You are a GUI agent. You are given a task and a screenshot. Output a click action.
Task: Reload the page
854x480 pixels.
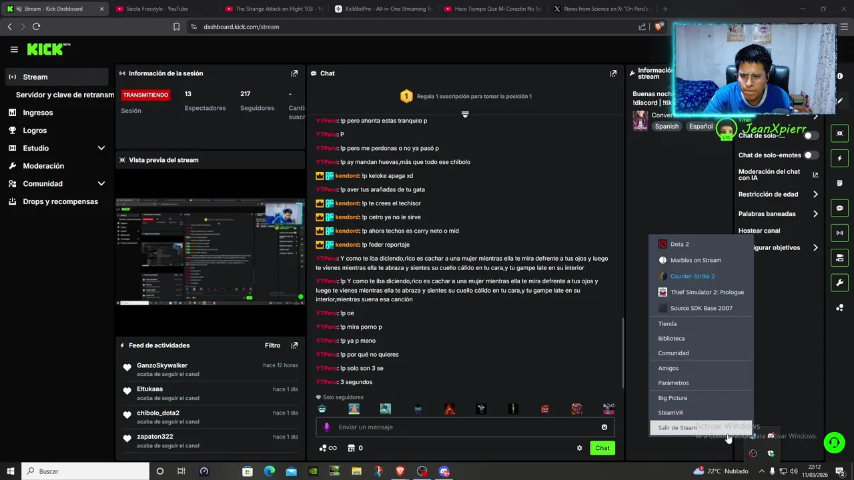coord(36,27)
